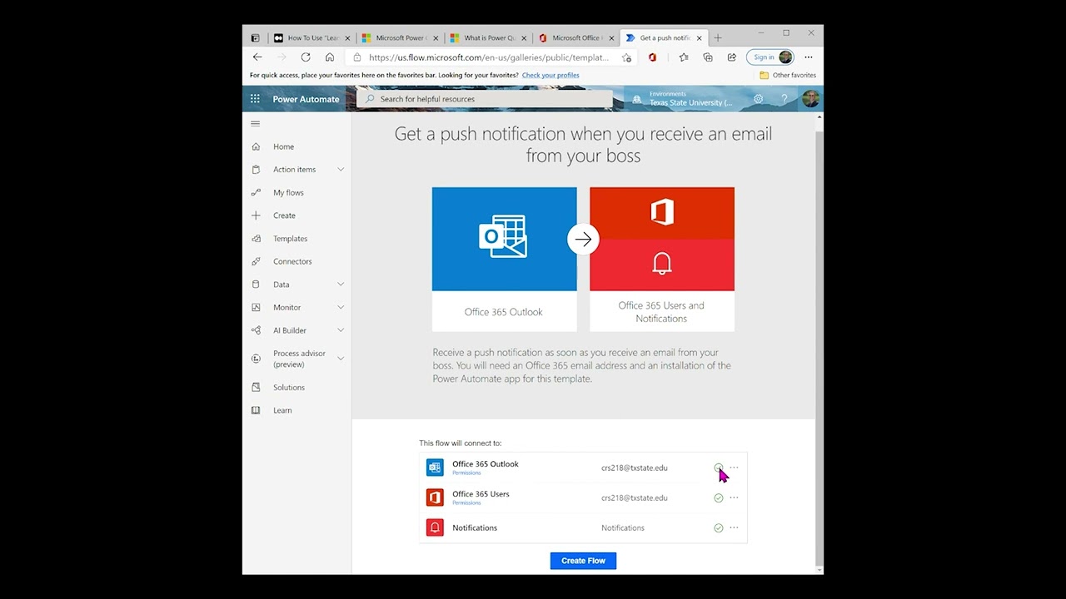Open browser Settings and more menu
The image size is (1066, 599).
808,57
